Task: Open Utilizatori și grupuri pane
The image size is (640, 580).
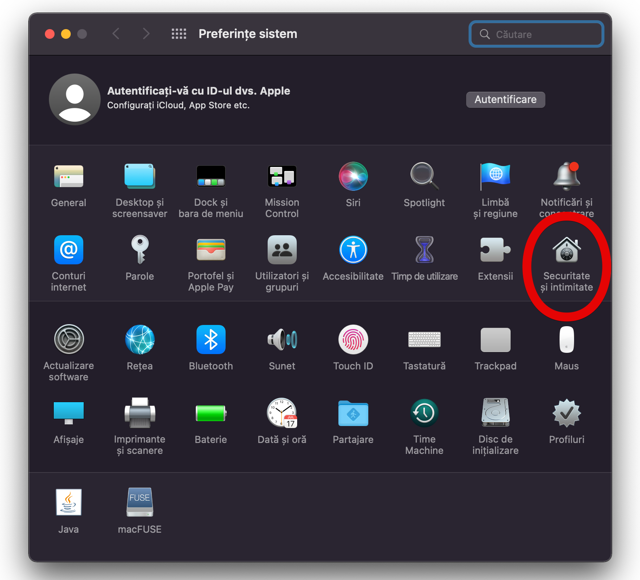Action: tap(282, 250)
